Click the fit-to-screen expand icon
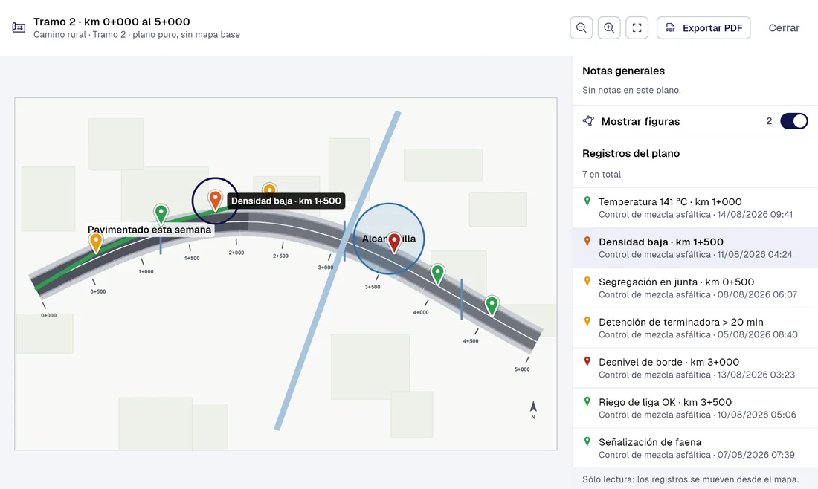Viewport: 818px width, 489px height. 637,27
